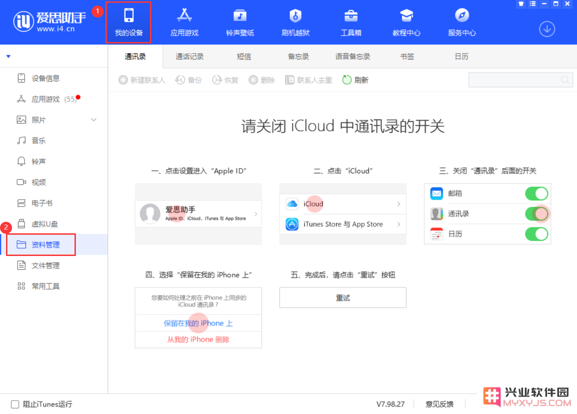The image size is (577, 414).
Task: Toggle the 日历 switch in guide image
Action: pos(537,234)
